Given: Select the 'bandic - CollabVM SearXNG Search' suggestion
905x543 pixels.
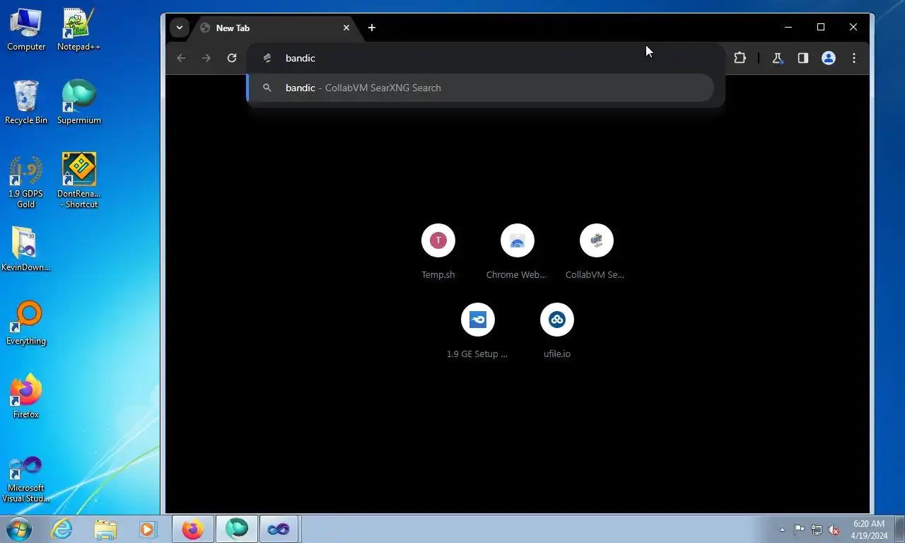Looking at the screenshot, I should (481, 88).
